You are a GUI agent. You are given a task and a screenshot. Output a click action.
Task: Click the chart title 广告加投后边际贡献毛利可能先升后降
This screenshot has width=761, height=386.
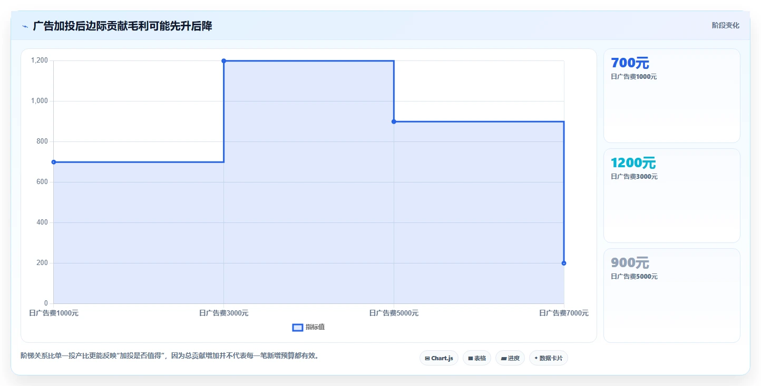coord(122,26)
